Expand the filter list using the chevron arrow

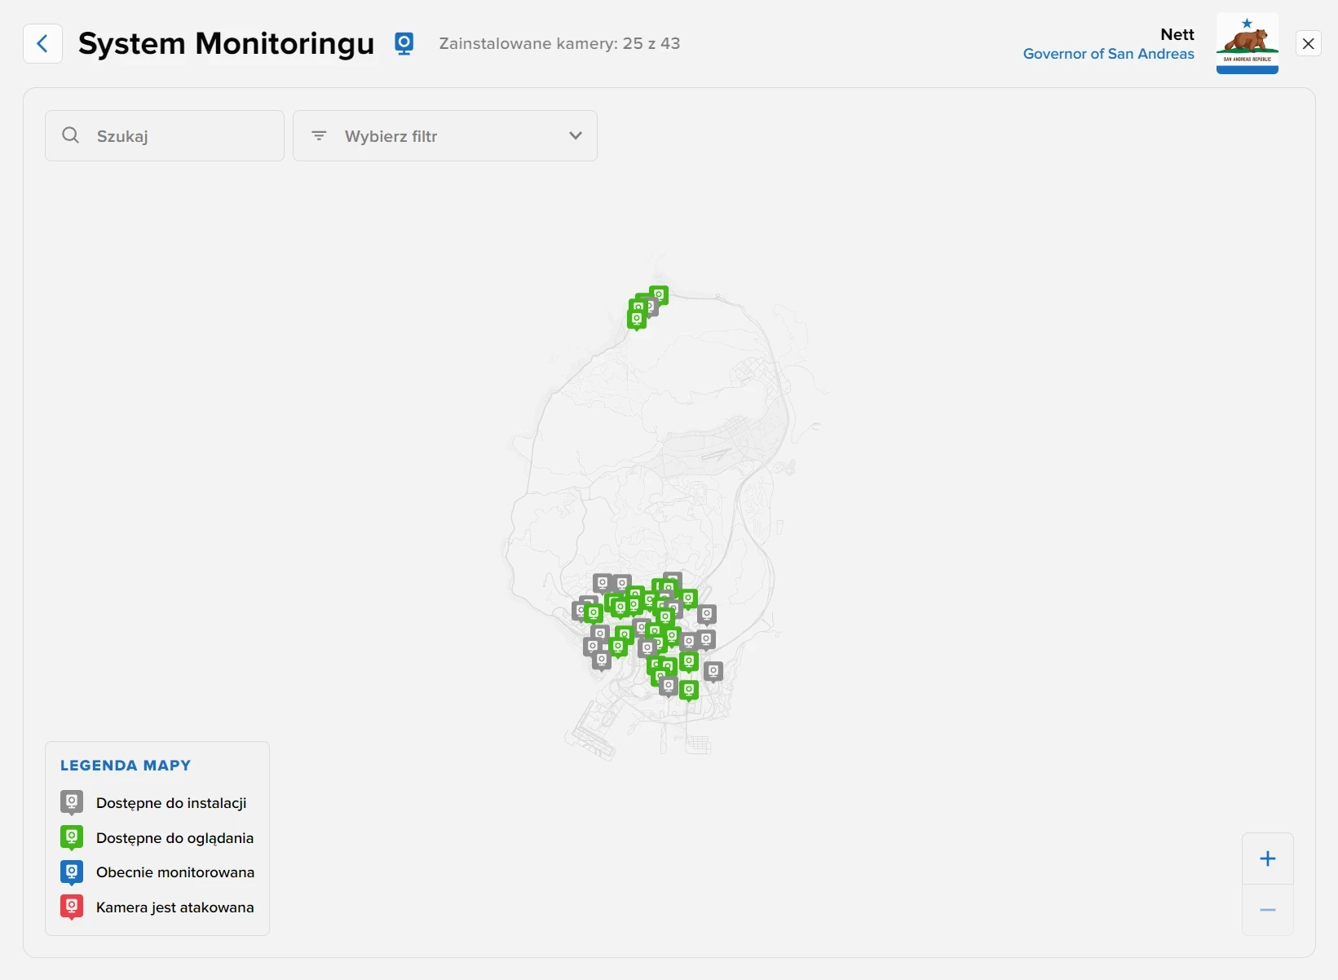(576, 136)
